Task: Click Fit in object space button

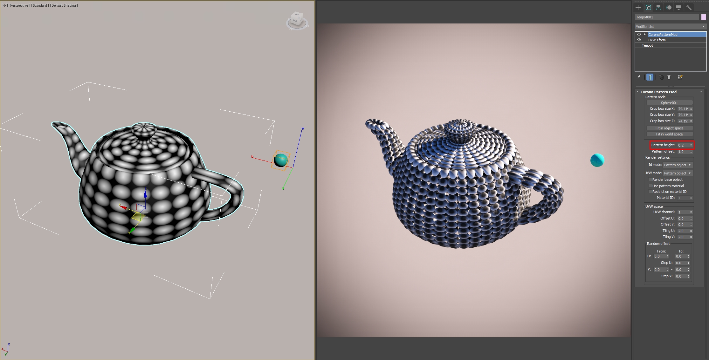Action: coord(669,128)
